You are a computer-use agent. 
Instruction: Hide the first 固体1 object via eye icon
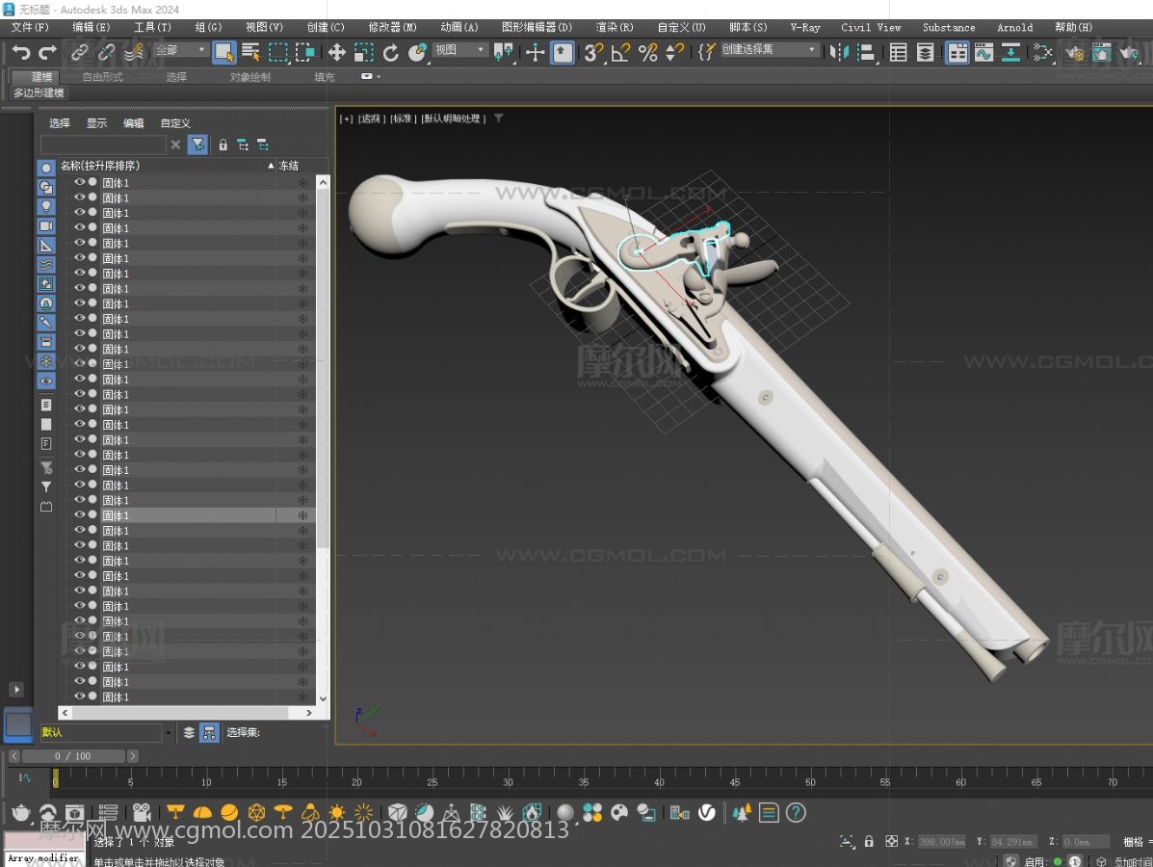(x=80, y=182)
